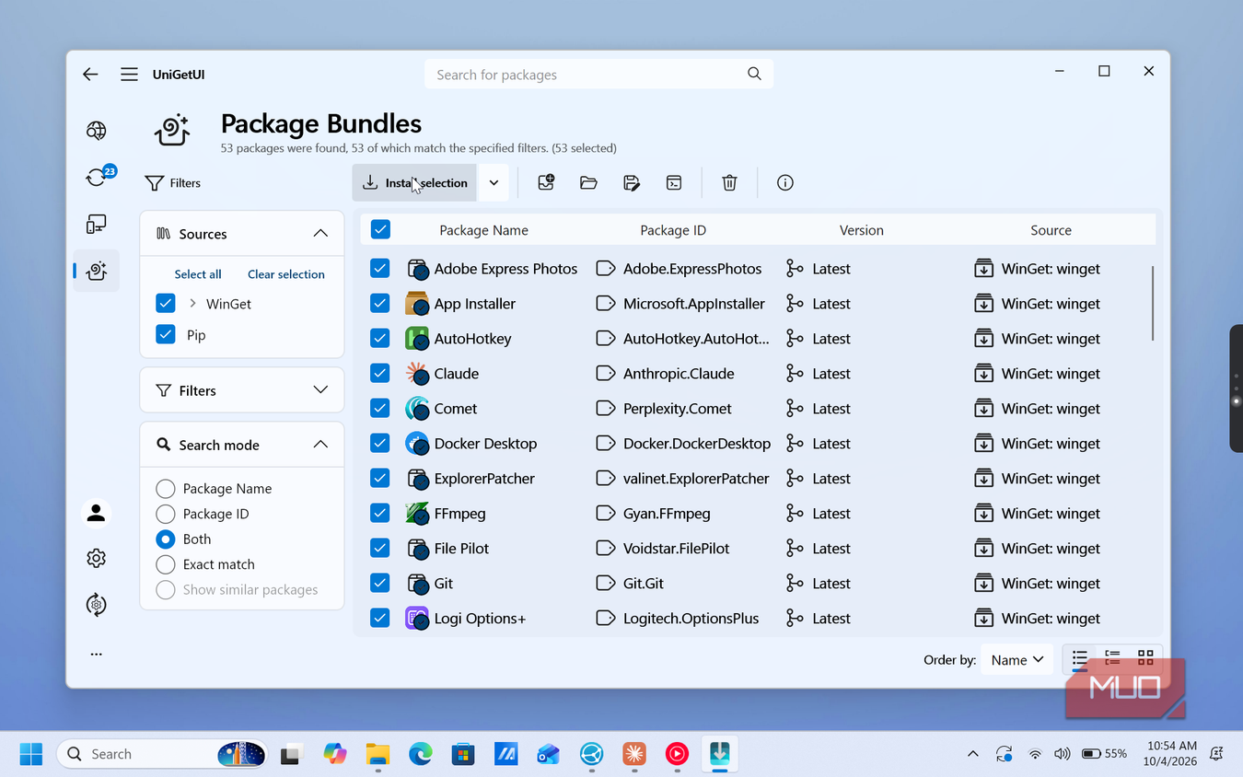Deselect the Claude package checkbox
This screenshot has height=777, width=1243.
click(x=380, y=373)
